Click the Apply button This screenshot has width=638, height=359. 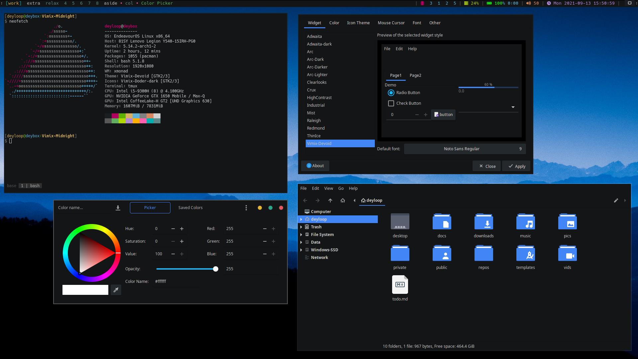coord(516,166)
